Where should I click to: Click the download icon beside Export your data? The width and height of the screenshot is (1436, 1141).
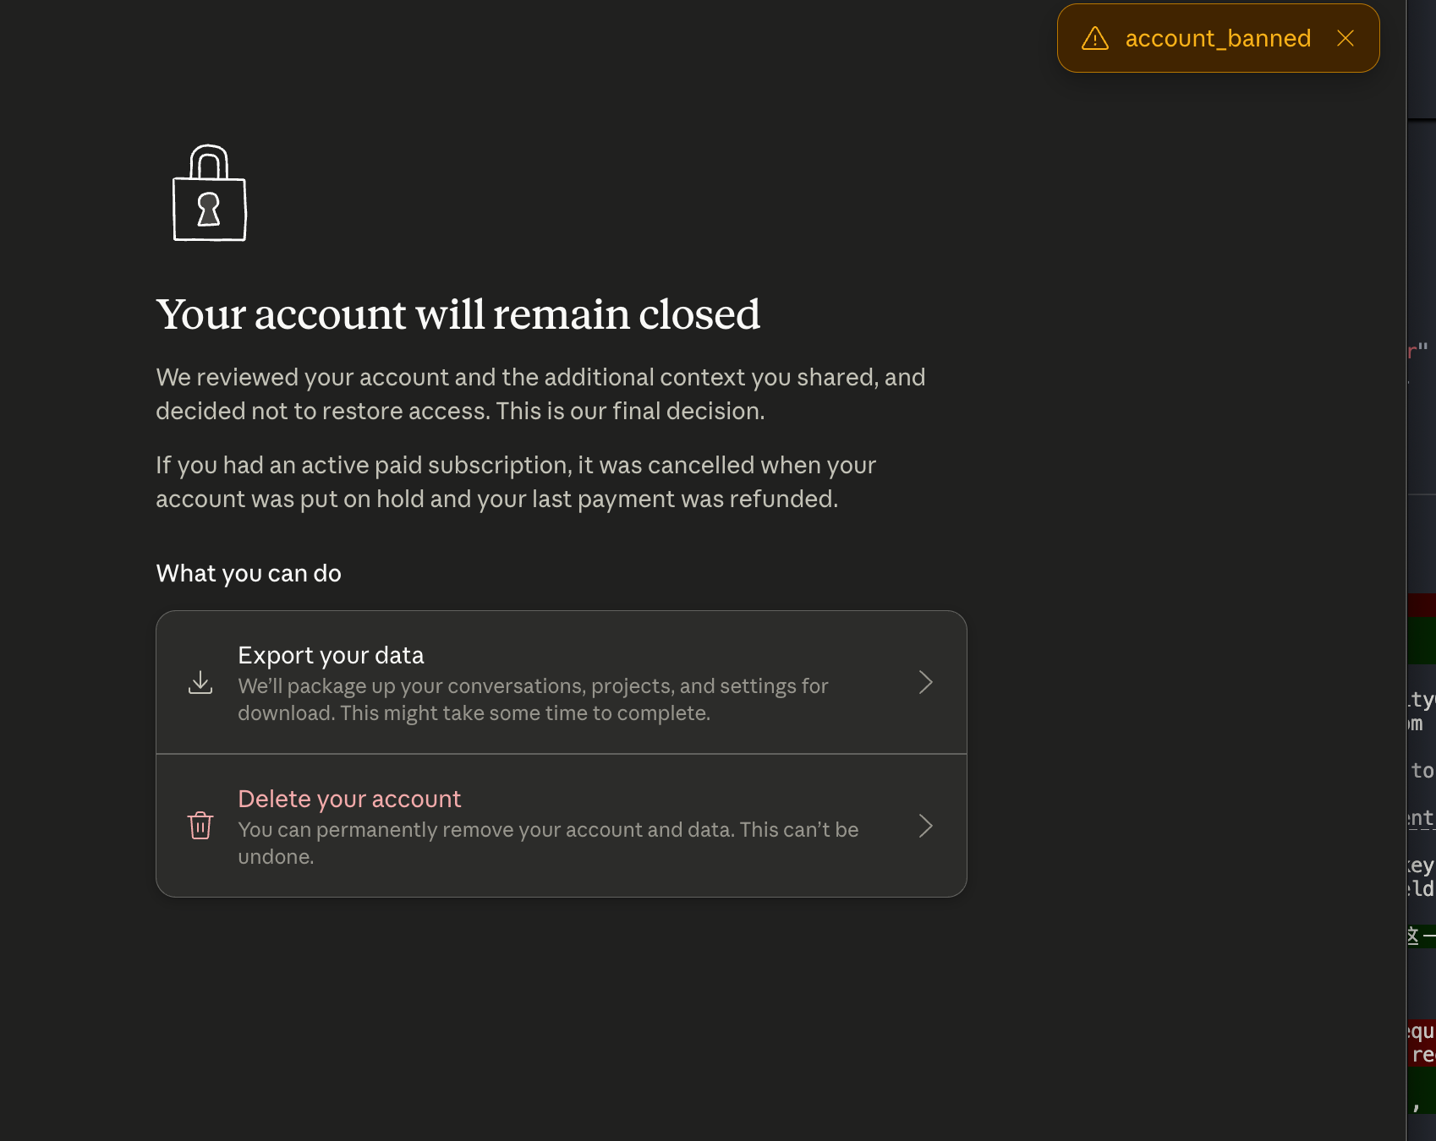coord(200,682)
